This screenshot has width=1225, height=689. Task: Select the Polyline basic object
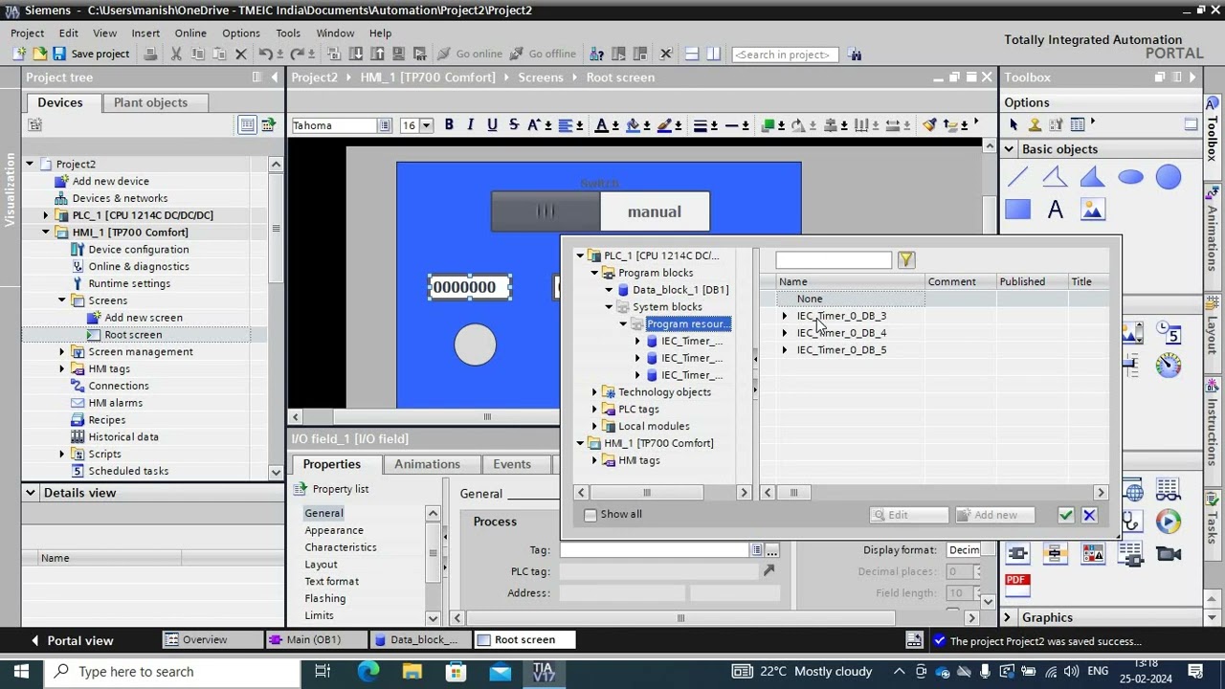point(1055,177)
